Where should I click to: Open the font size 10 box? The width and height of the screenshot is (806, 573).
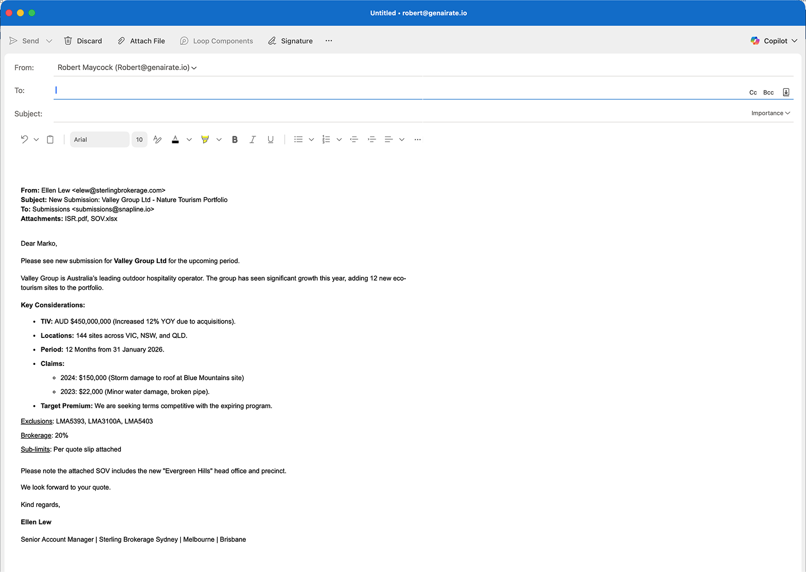pos(139,139)
